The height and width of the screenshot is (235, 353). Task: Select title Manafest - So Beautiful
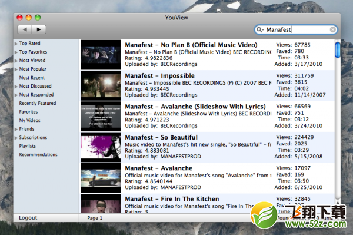click(161, 137)
